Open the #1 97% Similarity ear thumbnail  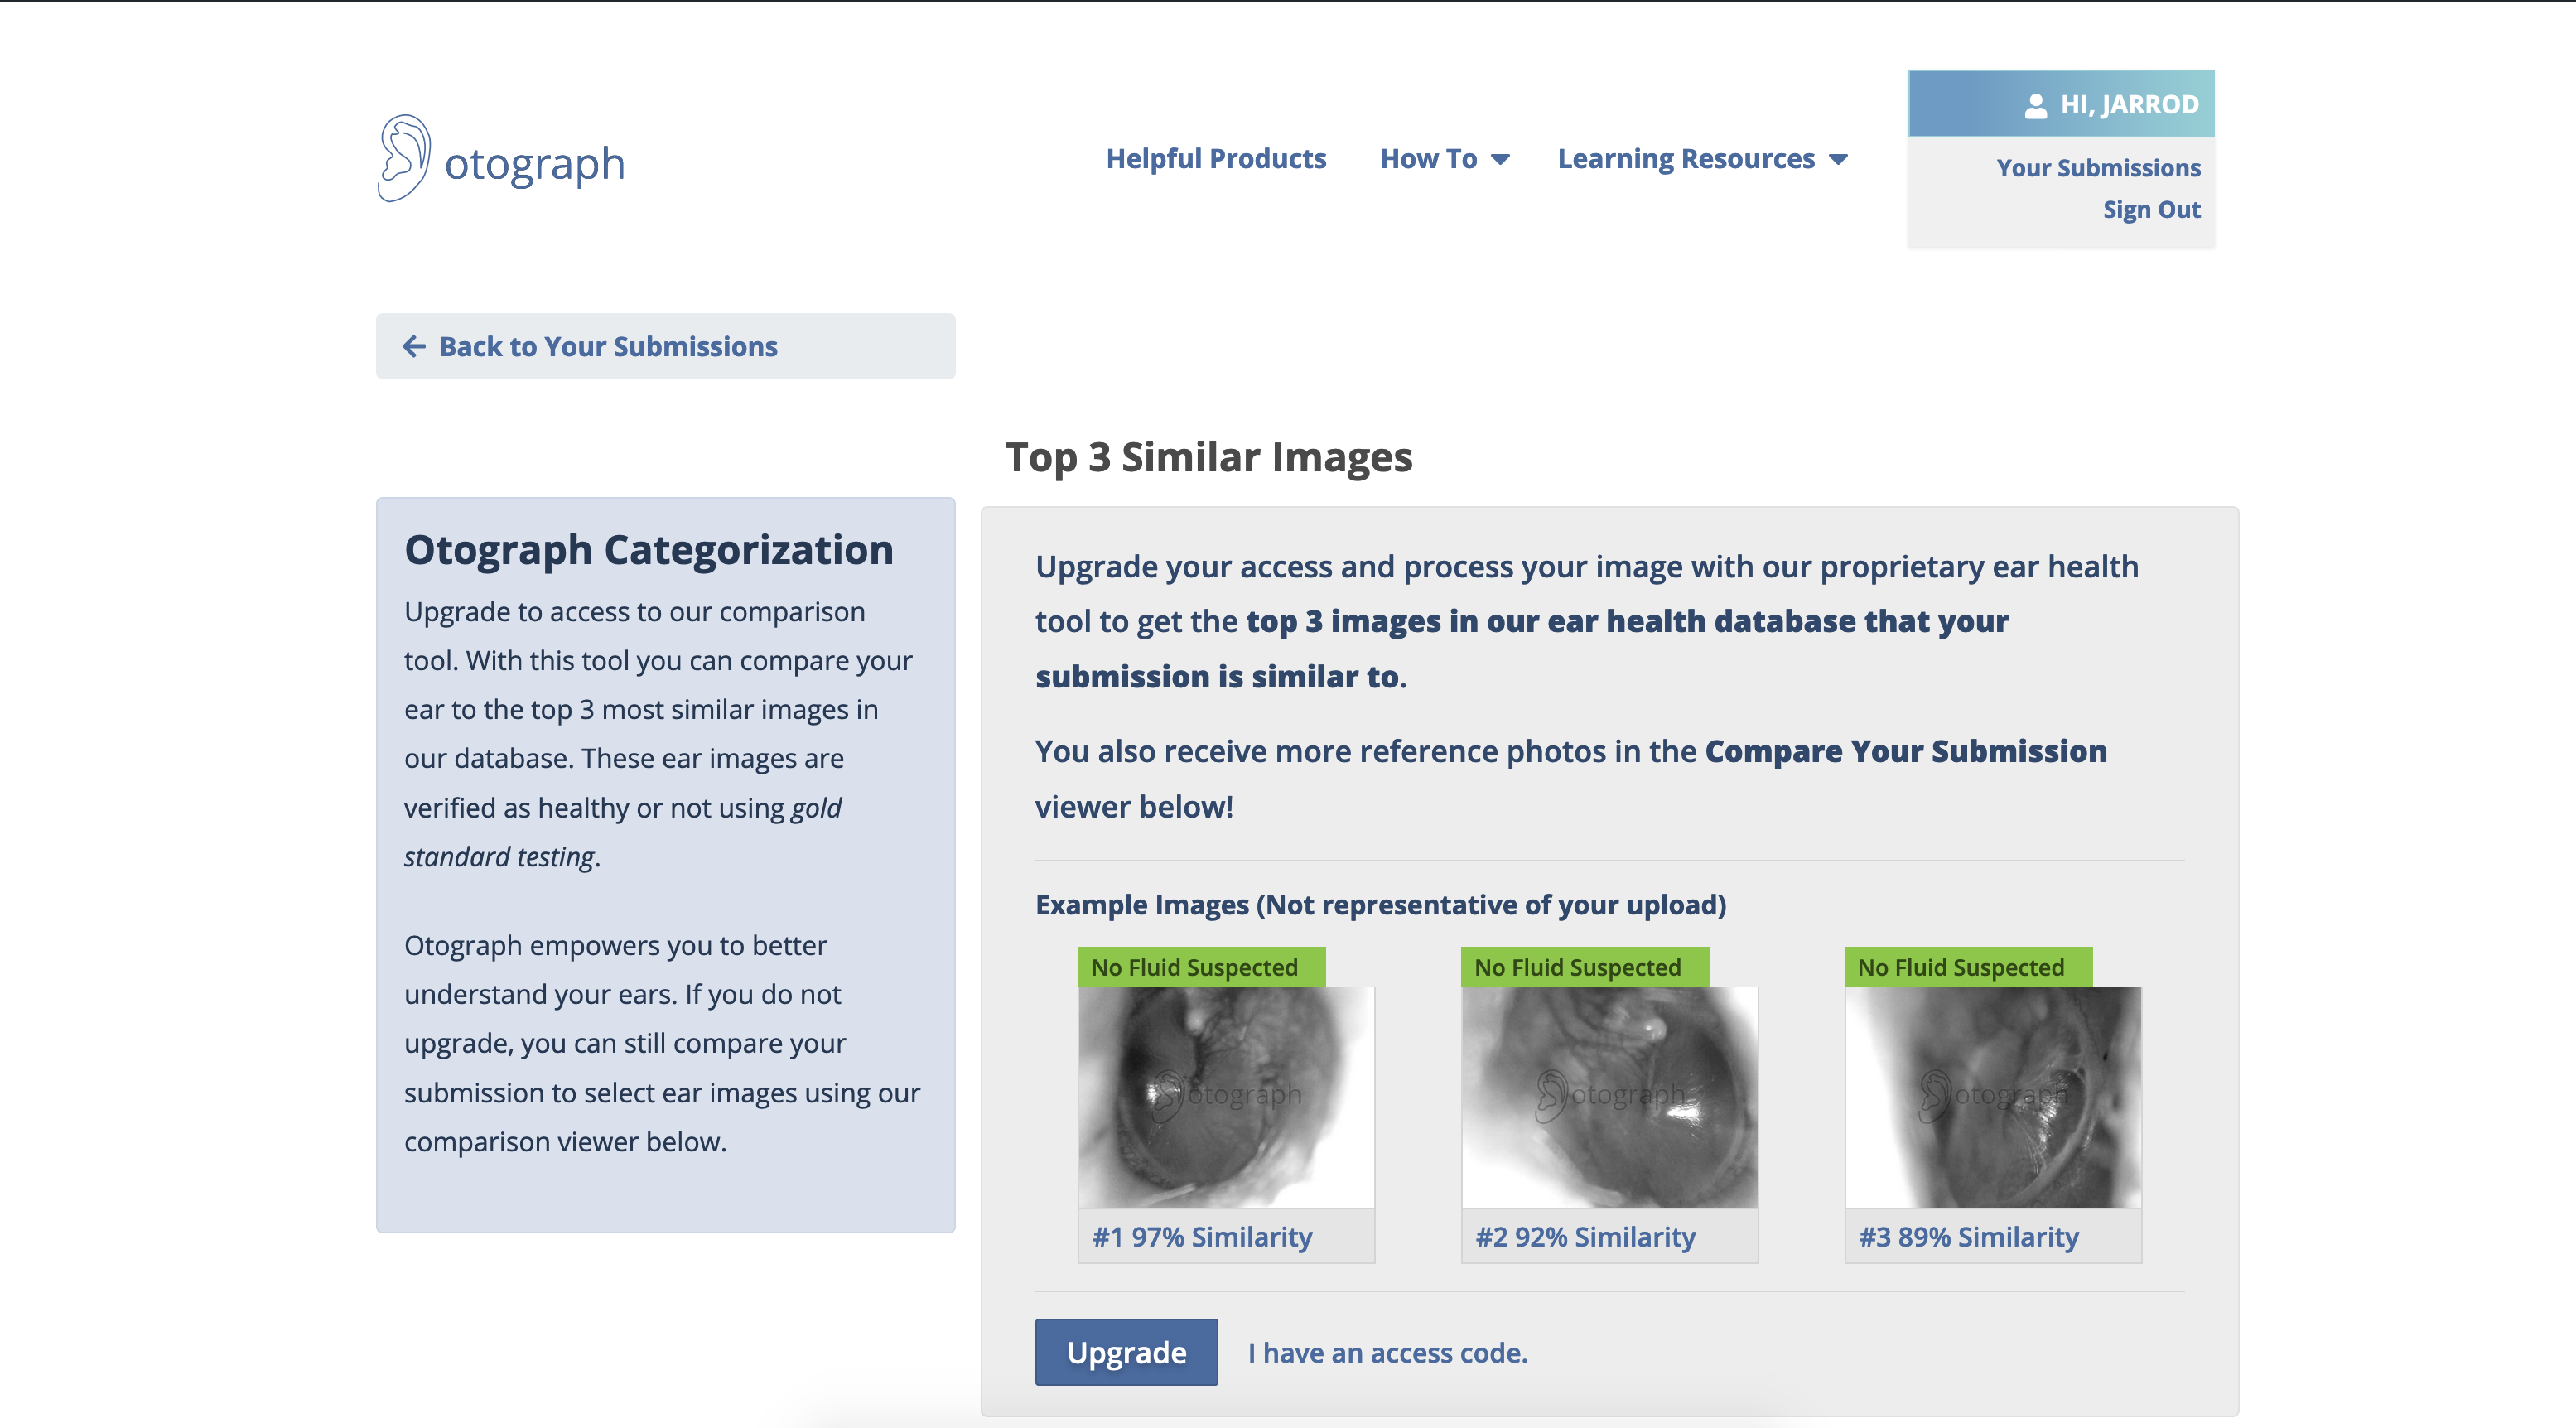tap(1226, 1097)
